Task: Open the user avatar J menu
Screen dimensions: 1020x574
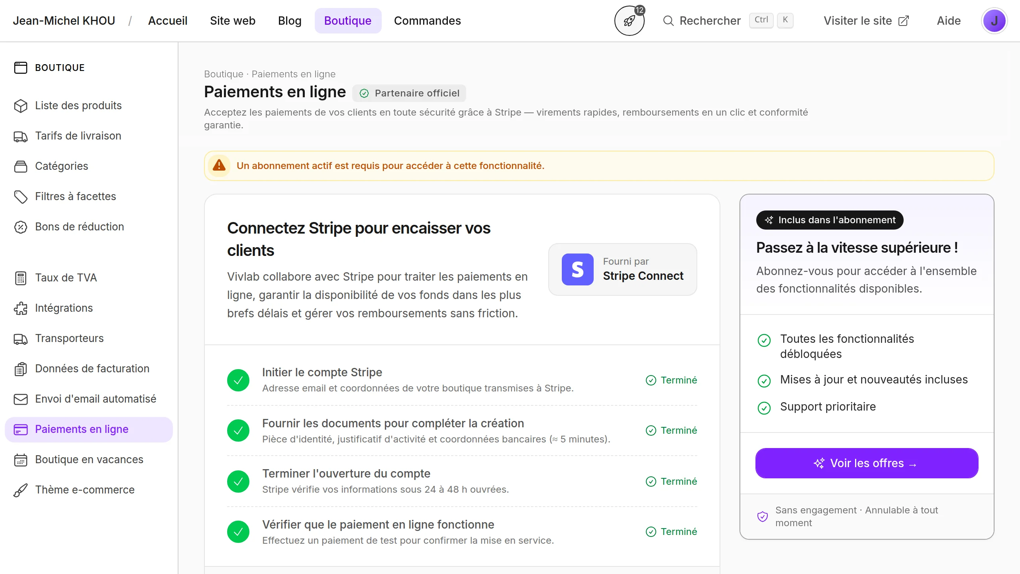Action: 994,21
